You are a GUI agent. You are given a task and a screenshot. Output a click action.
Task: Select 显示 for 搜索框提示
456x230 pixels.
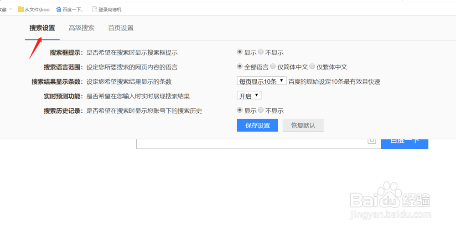point(240,52)
